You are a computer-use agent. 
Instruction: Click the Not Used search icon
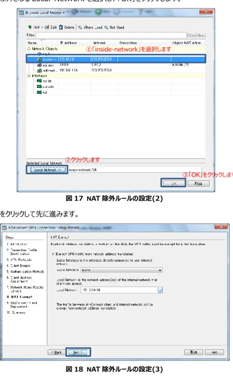106,27
